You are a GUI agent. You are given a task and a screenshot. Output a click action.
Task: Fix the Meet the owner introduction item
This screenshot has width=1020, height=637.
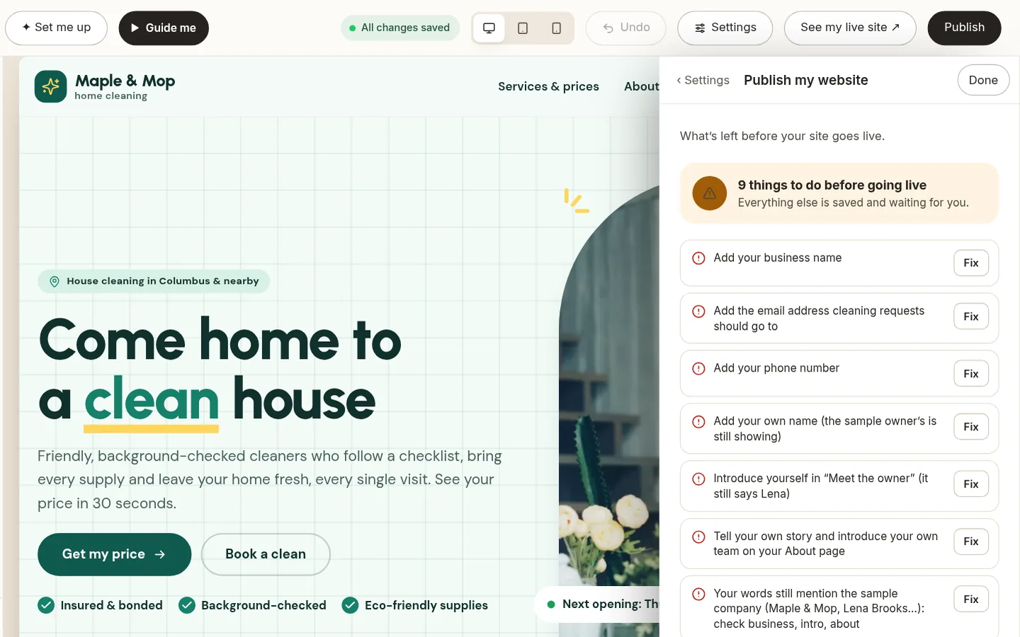pos(971,484)
